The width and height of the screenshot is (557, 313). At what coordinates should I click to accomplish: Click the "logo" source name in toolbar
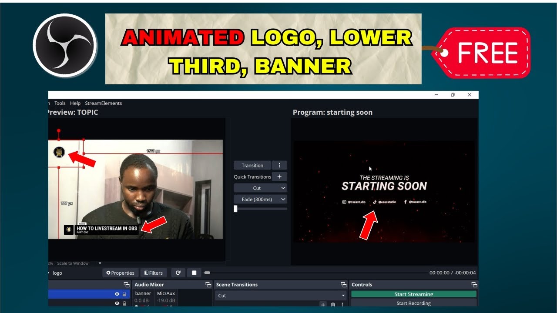57,273
